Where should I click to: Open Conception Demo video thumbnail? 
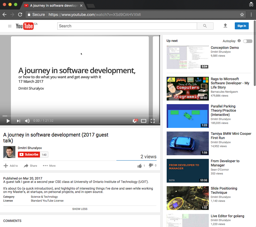click(x=188, y=57)
